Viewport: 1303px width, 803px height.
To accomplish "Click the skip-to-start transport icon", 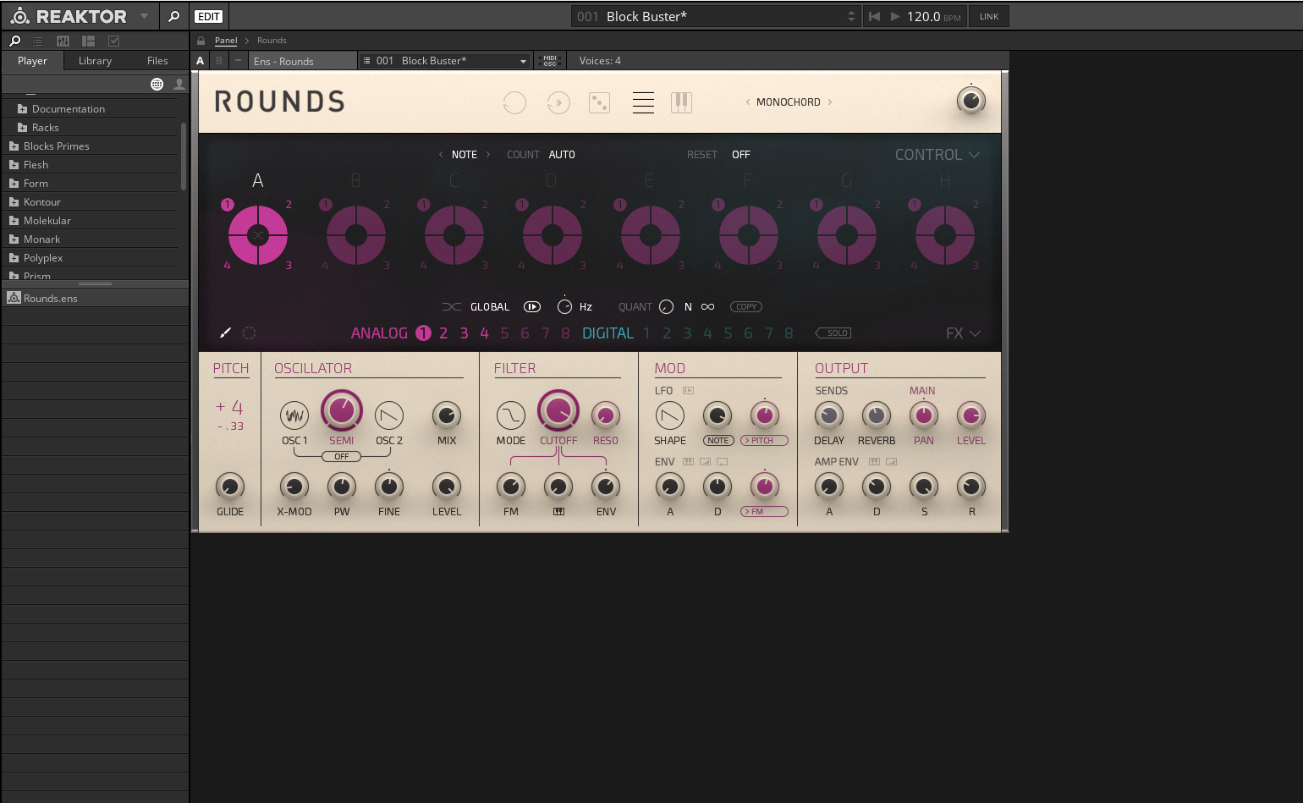I will (874, 16).
